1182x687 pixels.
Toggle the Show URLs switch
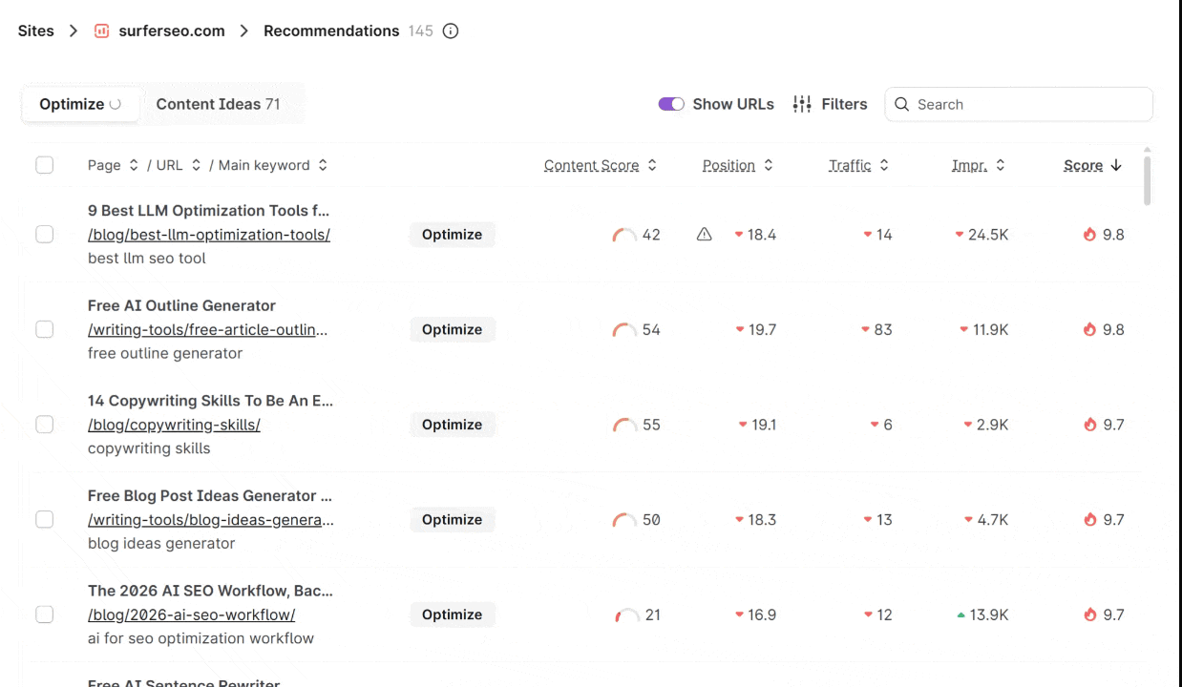[671, 104]
